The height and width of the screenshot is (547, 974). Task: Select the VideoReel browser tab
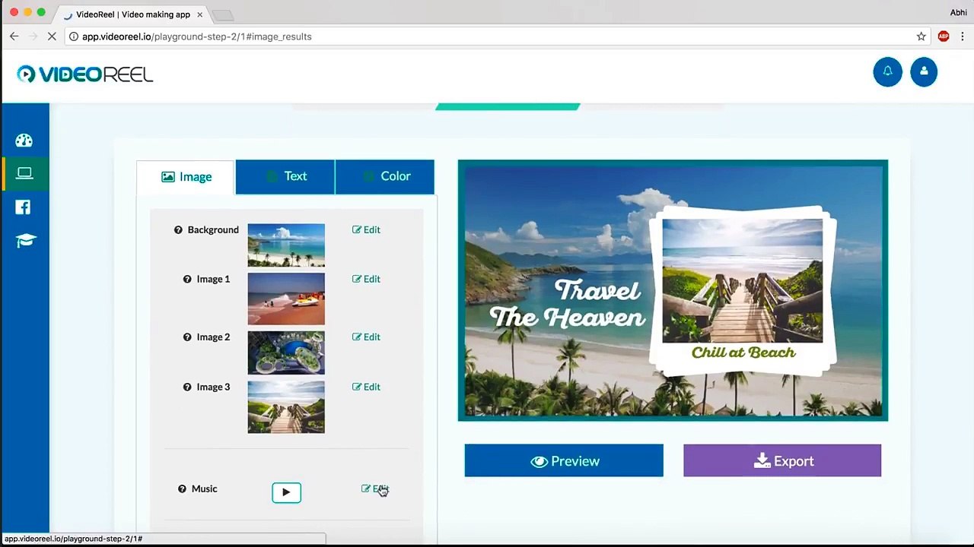pyautogui.click(x=132, y=14)
